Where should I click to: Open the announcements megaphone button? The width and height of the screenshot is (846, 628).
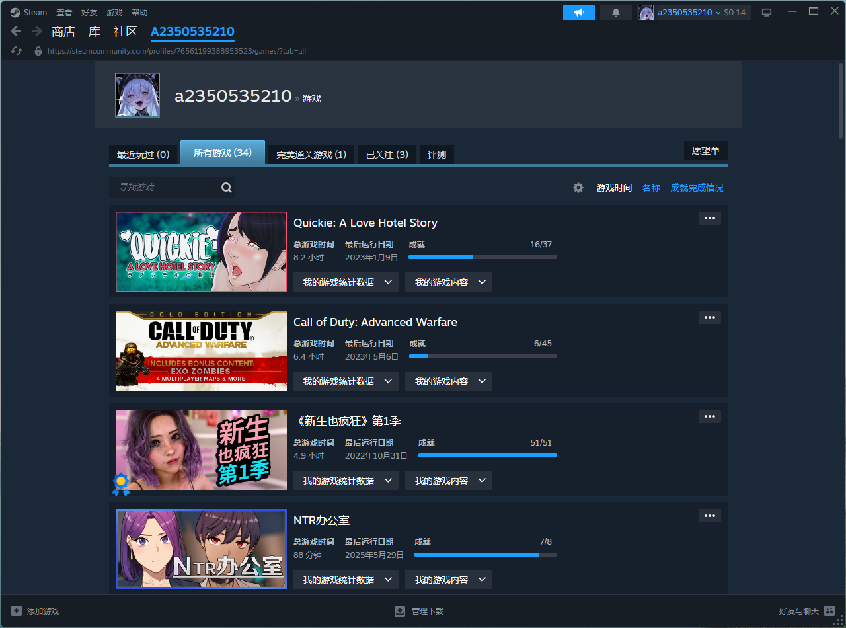click(579, 13)
